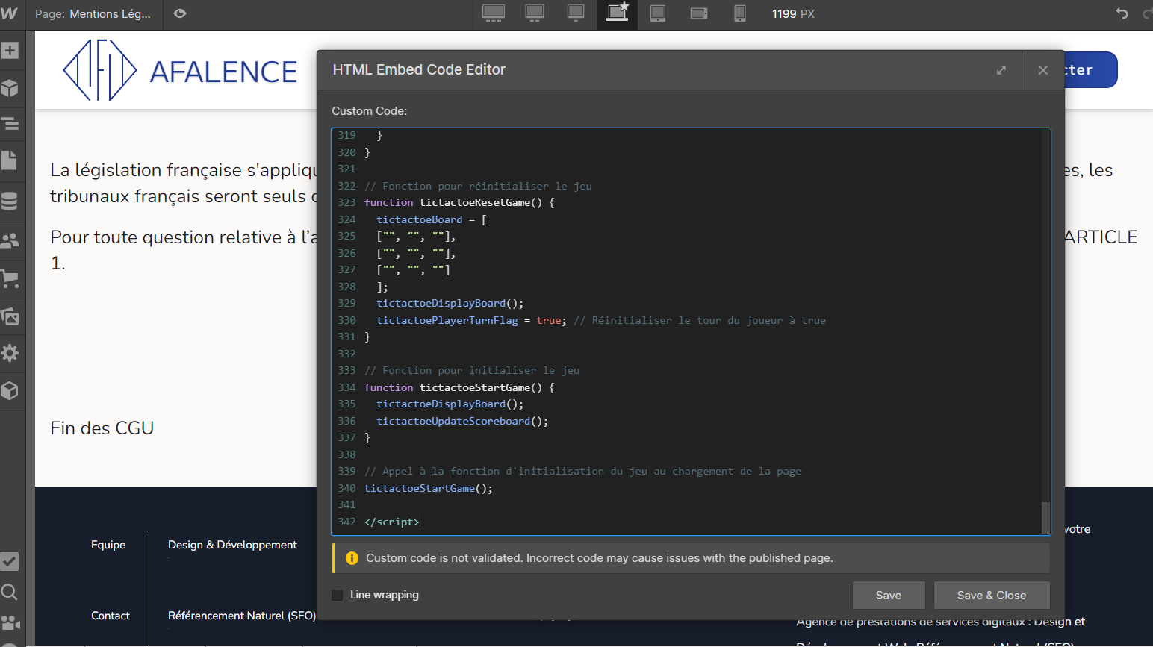Viewport: 1153px width, 647px height.
Task: Click the code editor vertical scrollbar
Action: point(1045,516)
